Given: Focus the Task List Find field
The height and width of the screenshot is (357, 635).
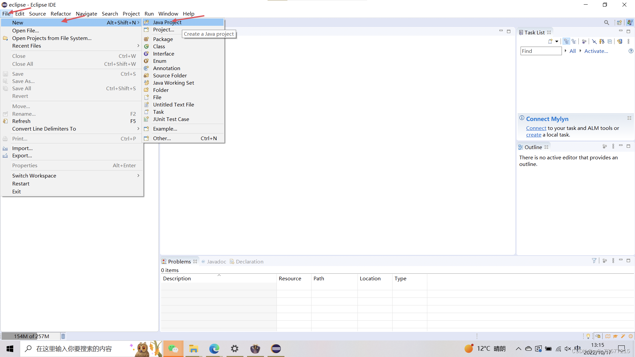Looking at the screenshot, I should click(541, 51).
